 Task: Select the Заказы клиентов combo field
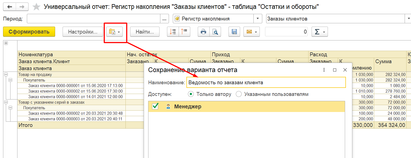click(x=335, y=19)
